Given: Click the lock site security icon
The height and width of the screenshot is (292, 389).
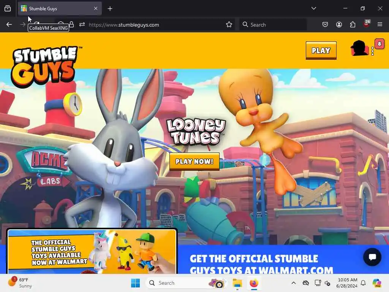Looking at the screenshot, I should (71, 24).
